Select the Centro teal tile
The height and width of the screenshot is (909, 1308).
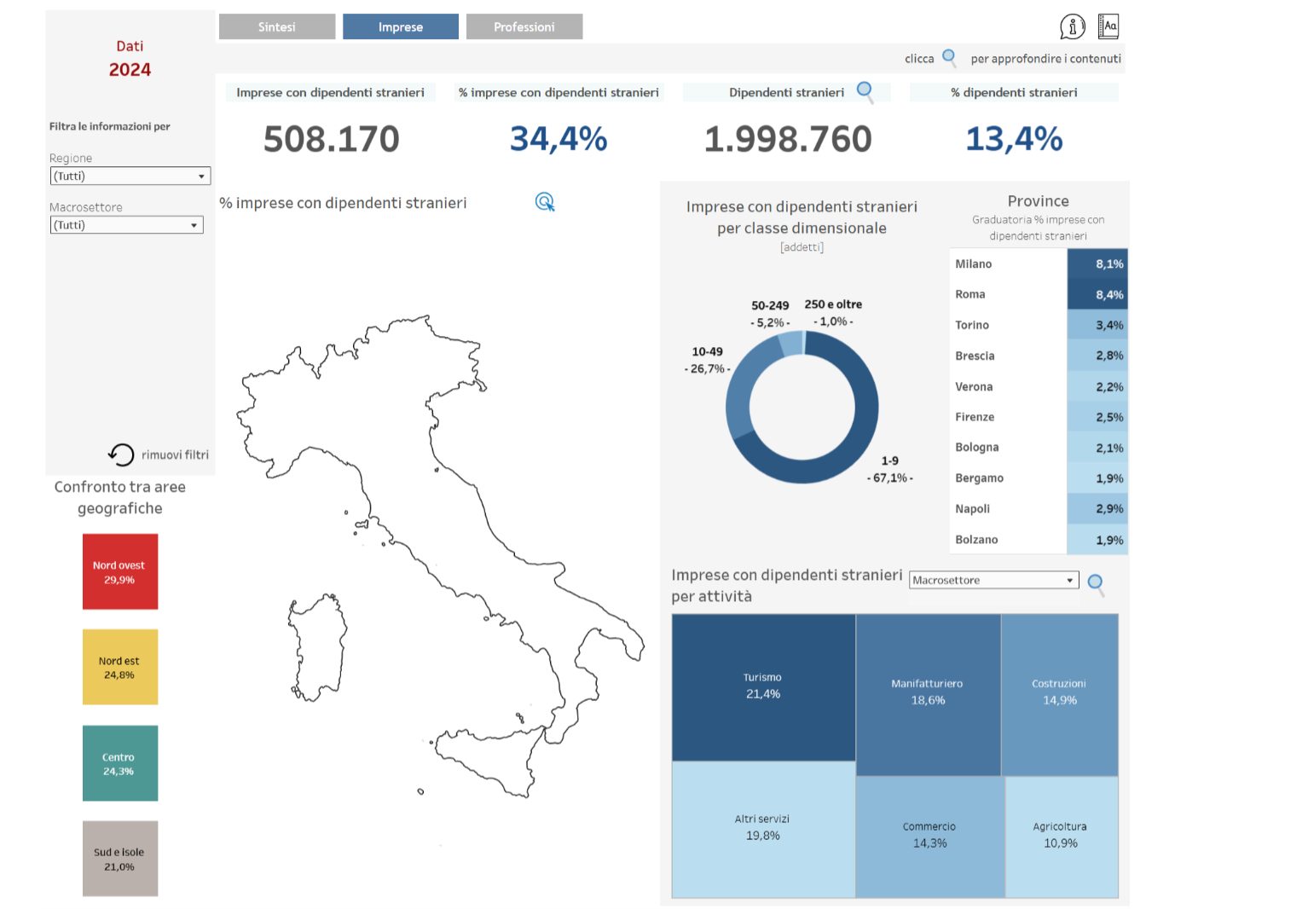click(120, 763)
